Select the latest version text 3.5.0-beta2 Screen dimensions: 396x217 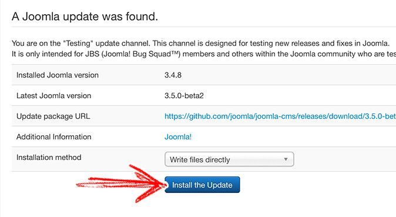[184, 96]
